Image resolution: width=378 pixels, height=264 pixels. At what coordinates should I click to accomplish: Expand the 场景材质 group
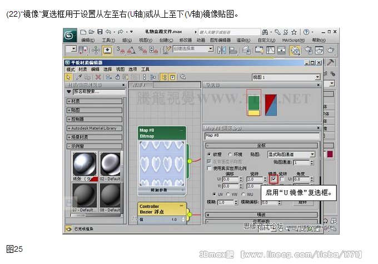tap(94, 137)
